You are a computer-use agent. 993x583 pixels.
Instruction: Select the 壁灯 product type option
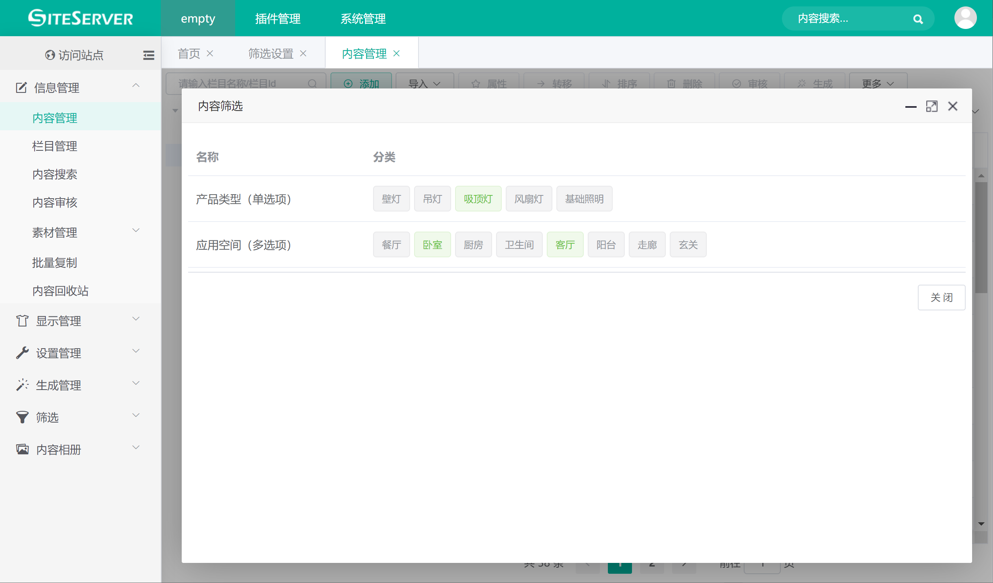coord(391,199)
